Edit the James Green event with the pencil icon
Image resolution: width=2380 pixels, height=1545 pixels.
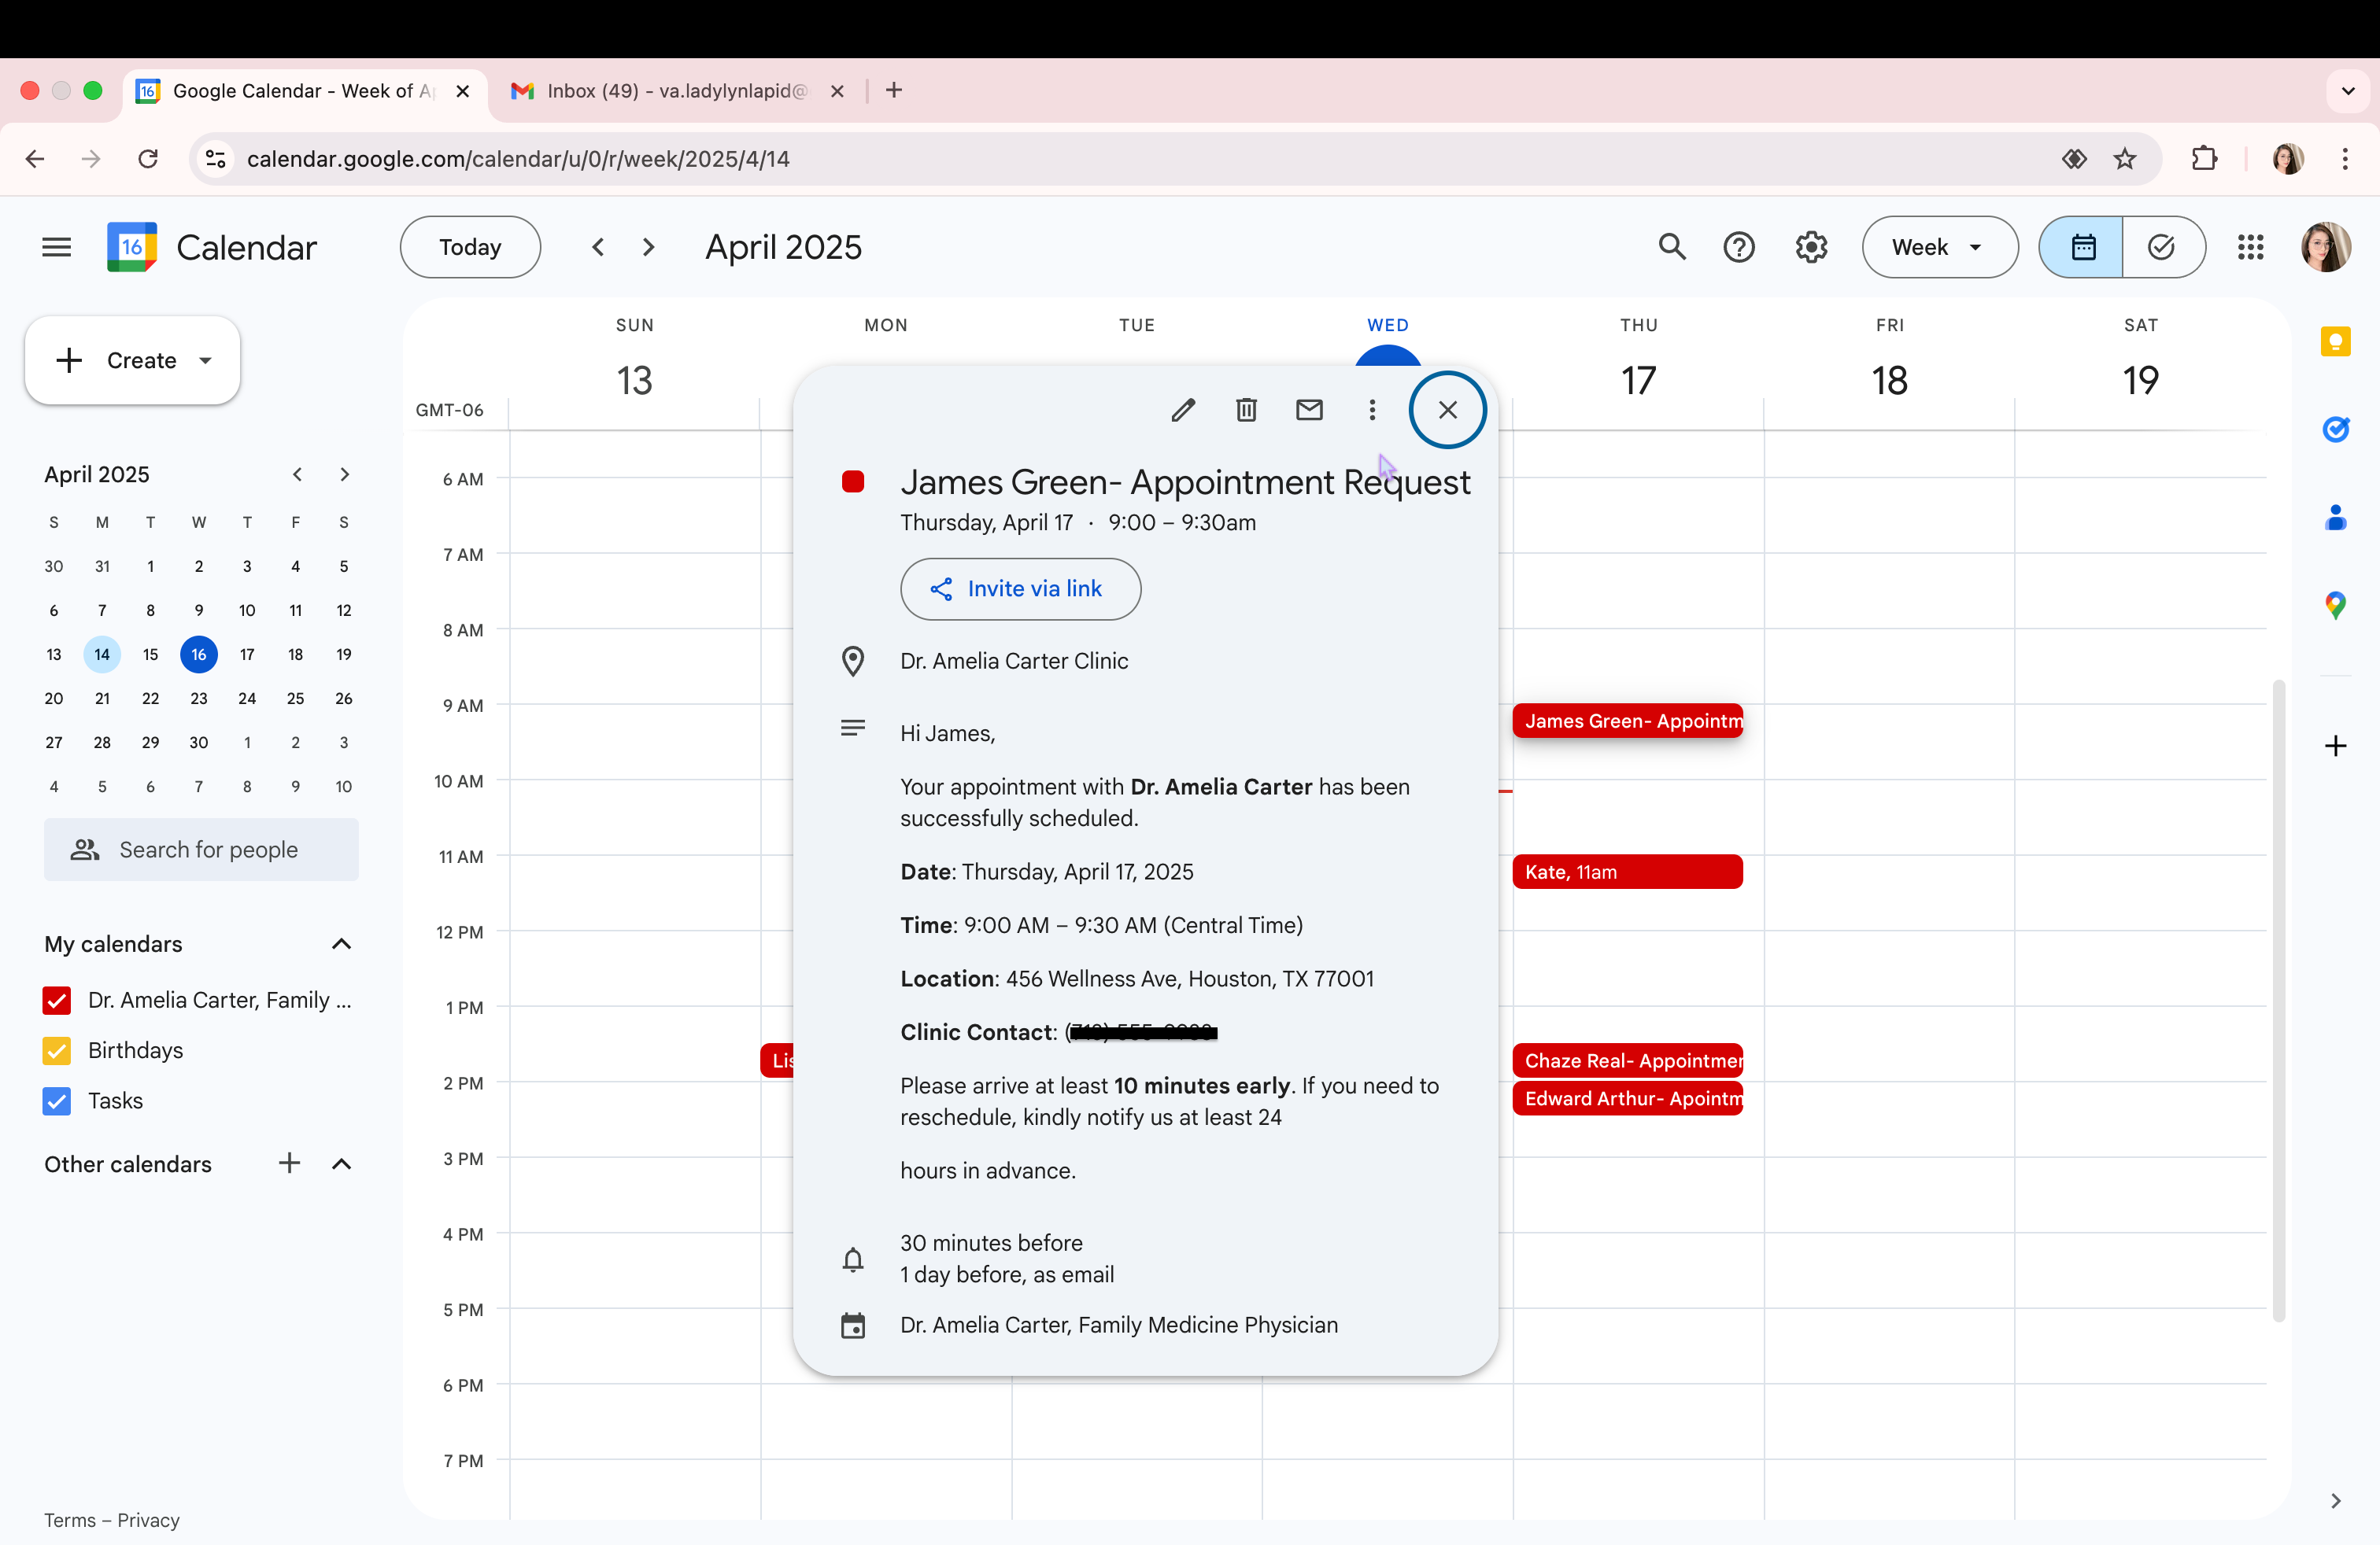(x=1183, y=410)
